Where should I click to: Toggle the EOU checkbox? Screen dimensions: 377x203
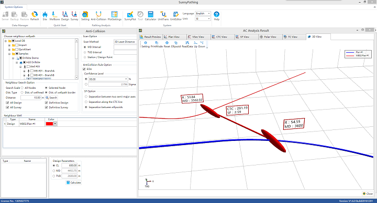tap(84, 69)
